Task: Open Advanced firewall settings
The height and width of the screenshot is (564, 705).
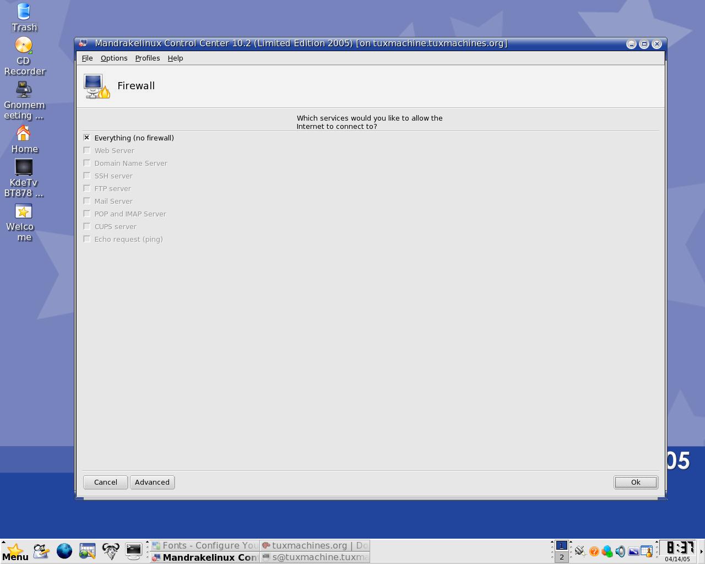Action: click(x=152, y=482)
